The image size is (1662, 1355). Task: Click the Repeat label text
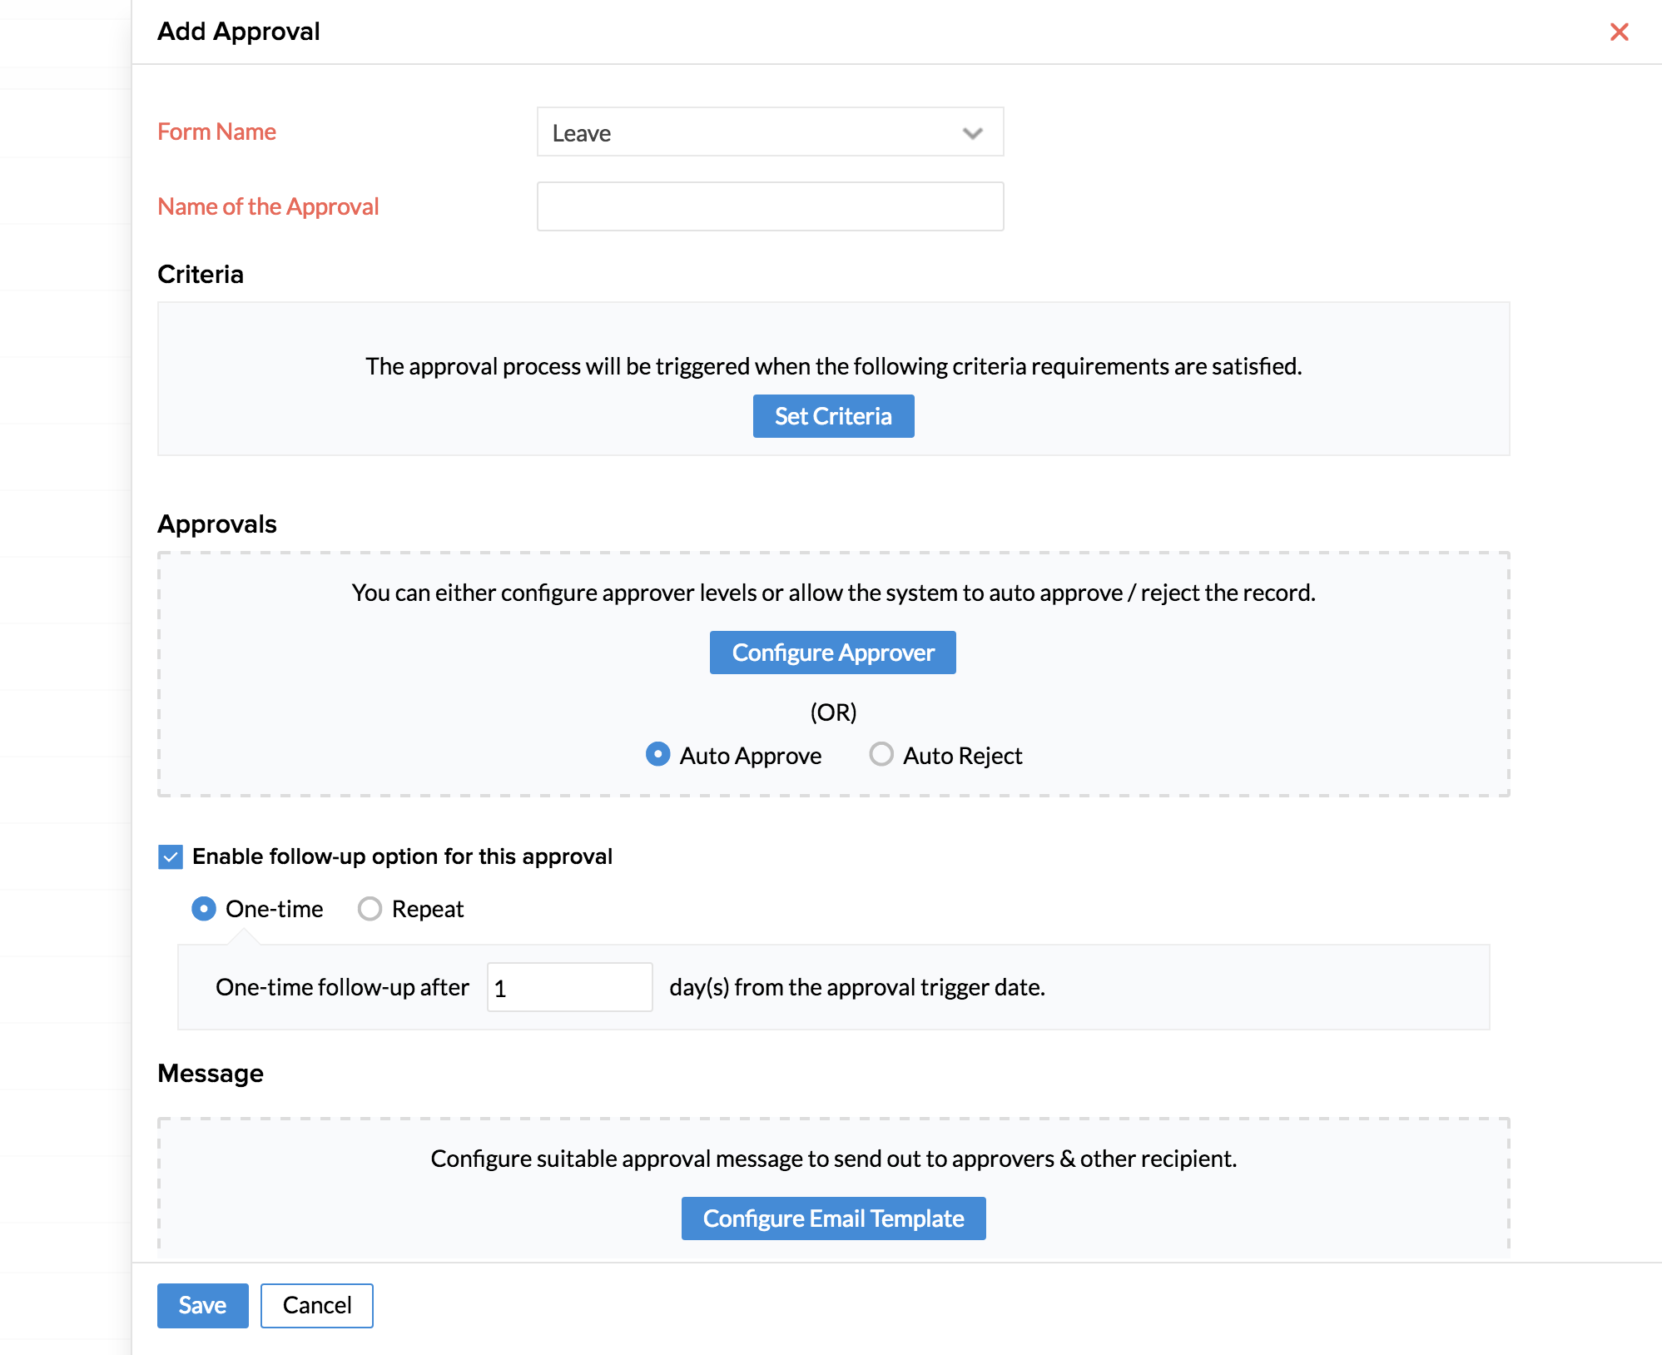click(x=427, y=909)
